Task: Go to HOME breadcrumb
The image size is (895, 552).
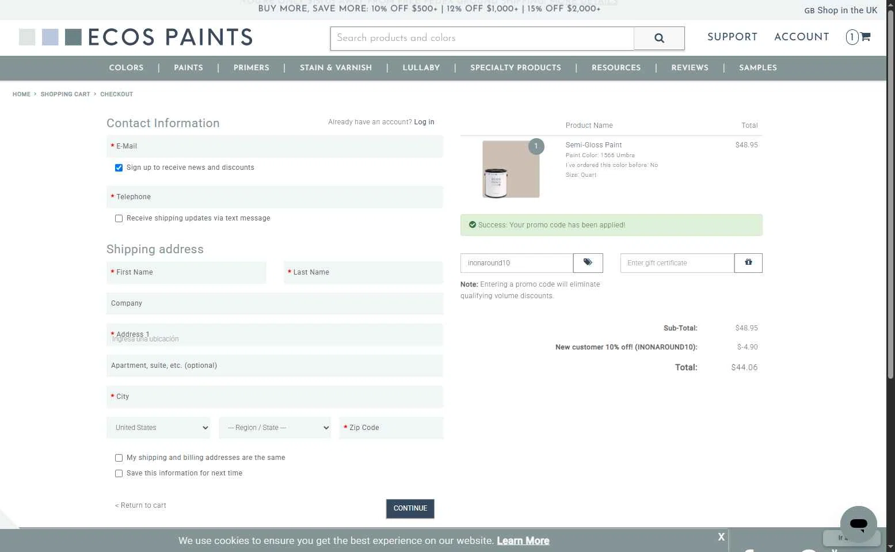Action: coord(21,94)
